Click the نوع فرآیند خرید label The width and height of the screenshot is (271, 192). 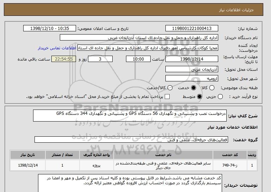pos(243,97)
